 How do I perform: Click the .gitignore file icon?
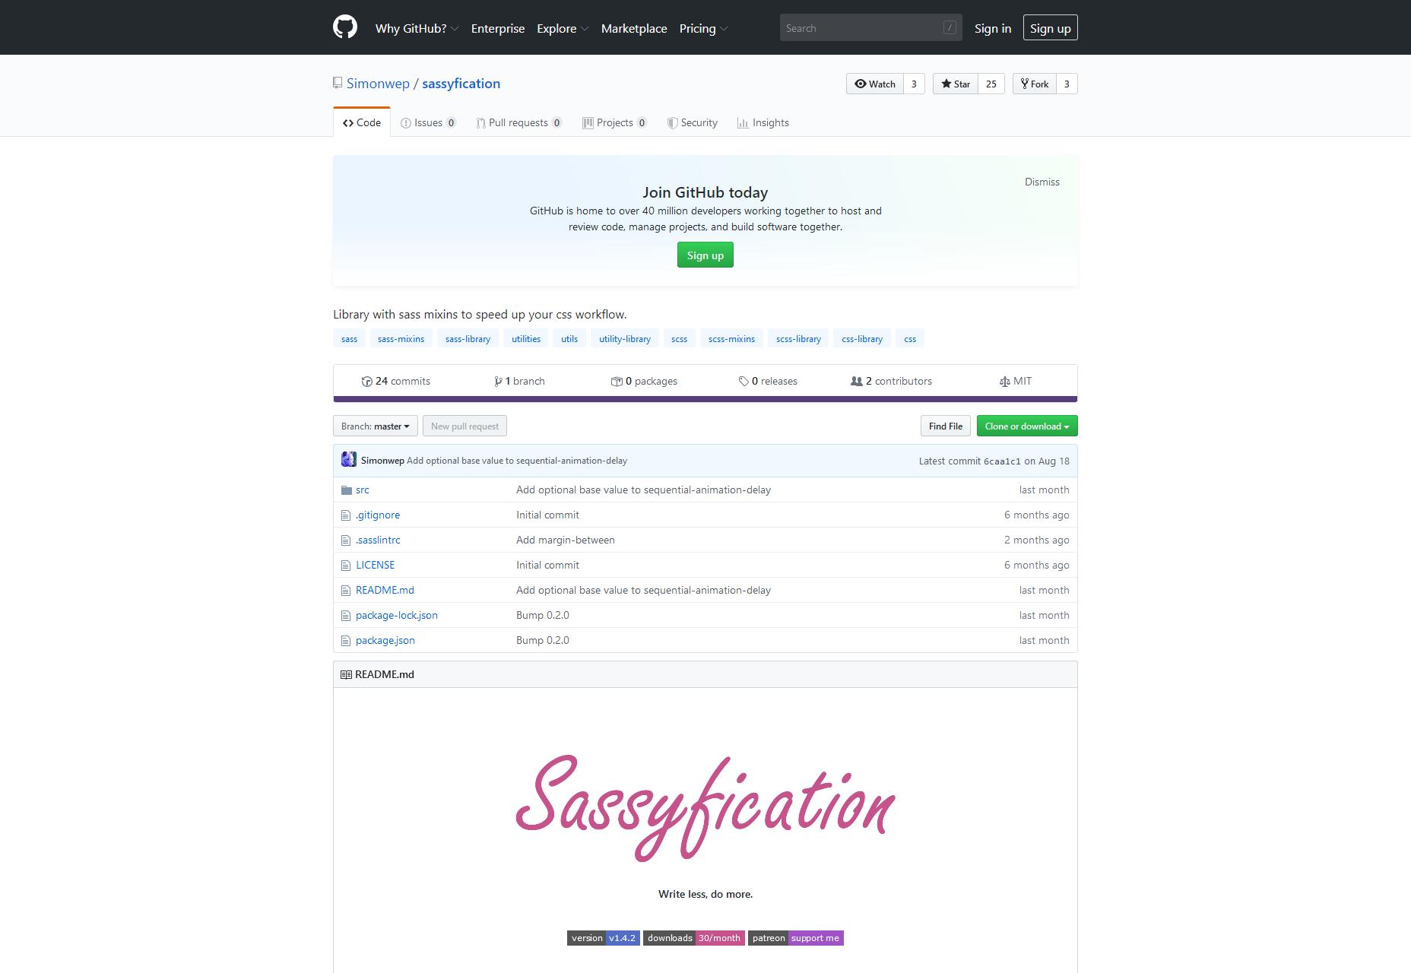346,515
